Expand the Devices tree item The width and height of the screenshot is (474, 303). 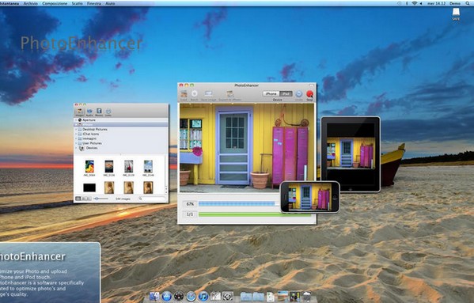tap(76, 148)
